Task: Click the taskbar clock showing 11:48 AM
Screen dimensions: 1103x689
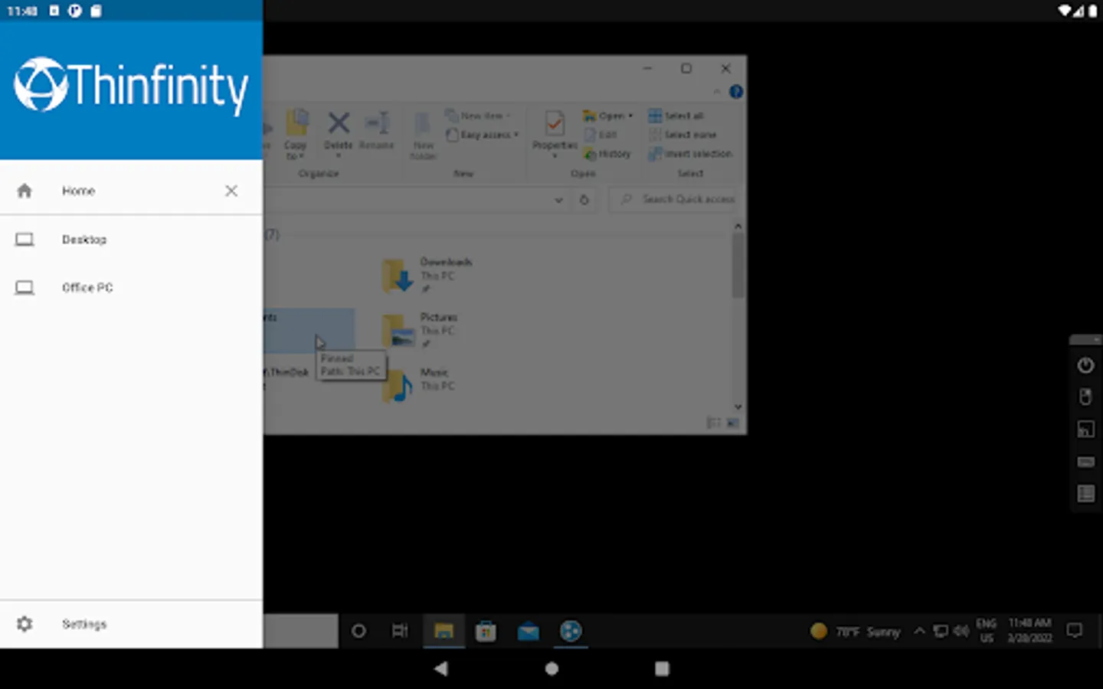Action: tap(1030, 632)
